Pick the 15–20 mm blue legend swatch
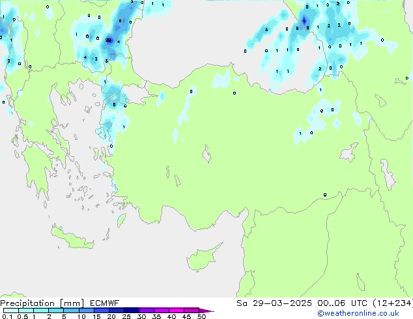This screenshot has height=319, width=413. (x=101, y=311)
